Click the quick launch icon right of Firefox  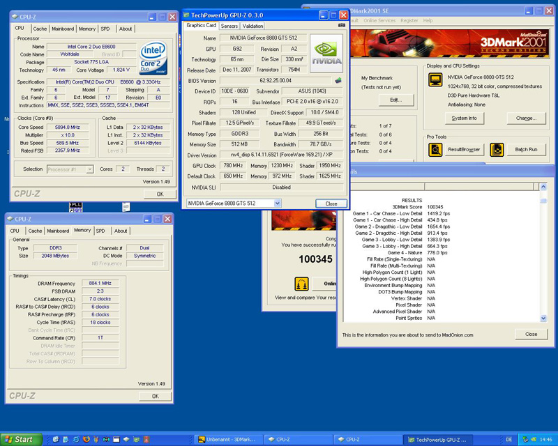(x=96, y=439)
